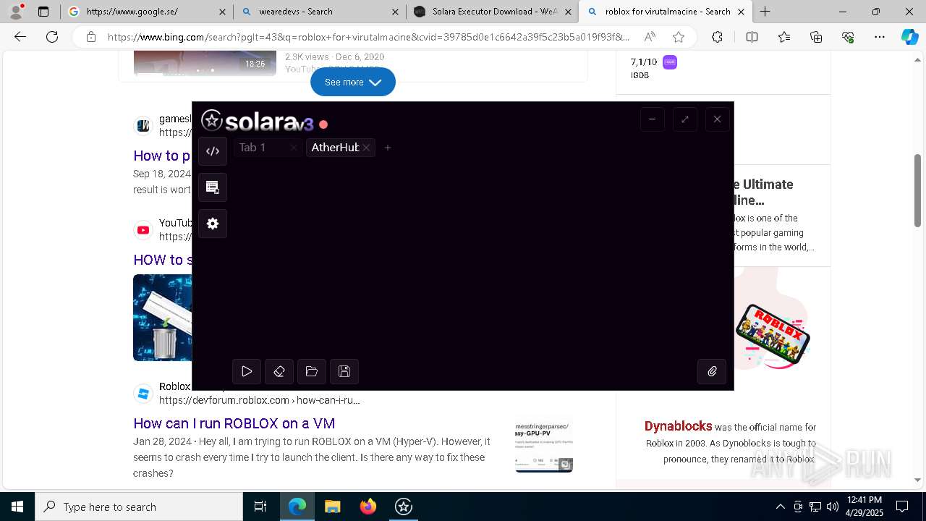Open the trash can video thumbnail

click(x=163, y=318)
